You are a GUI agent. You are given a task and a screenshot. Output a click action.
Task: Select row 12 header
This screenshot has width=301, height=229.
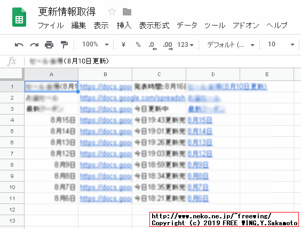[x=12, y=209]
